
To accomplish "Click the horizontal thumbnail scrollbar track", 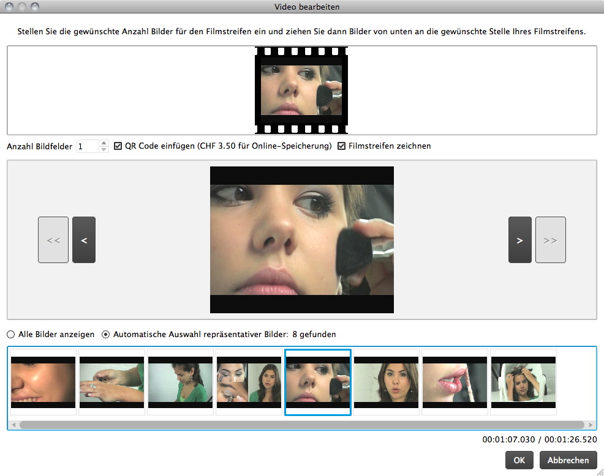I will pyautogui.click(x=302, y=425).
